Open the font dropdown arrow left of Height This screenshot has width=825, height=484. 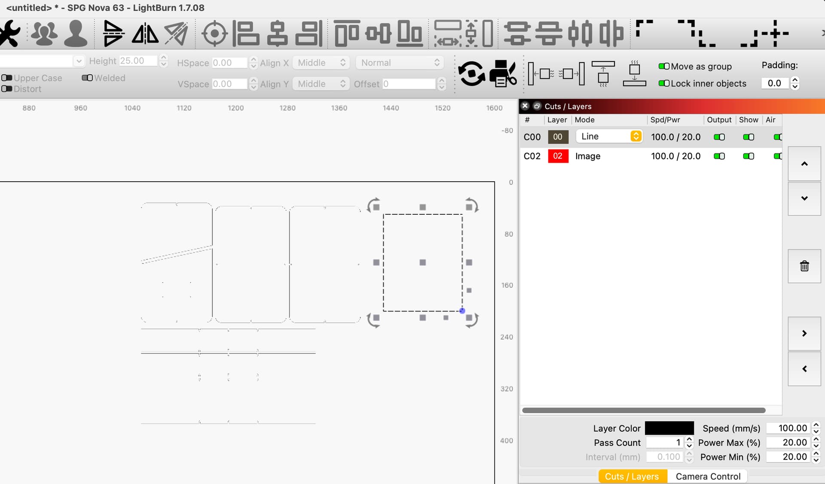coord(79,61)
